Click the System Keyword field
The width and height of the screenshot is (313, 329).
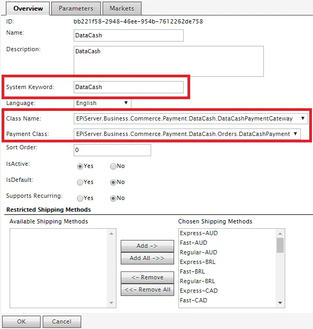pos(128,87)
